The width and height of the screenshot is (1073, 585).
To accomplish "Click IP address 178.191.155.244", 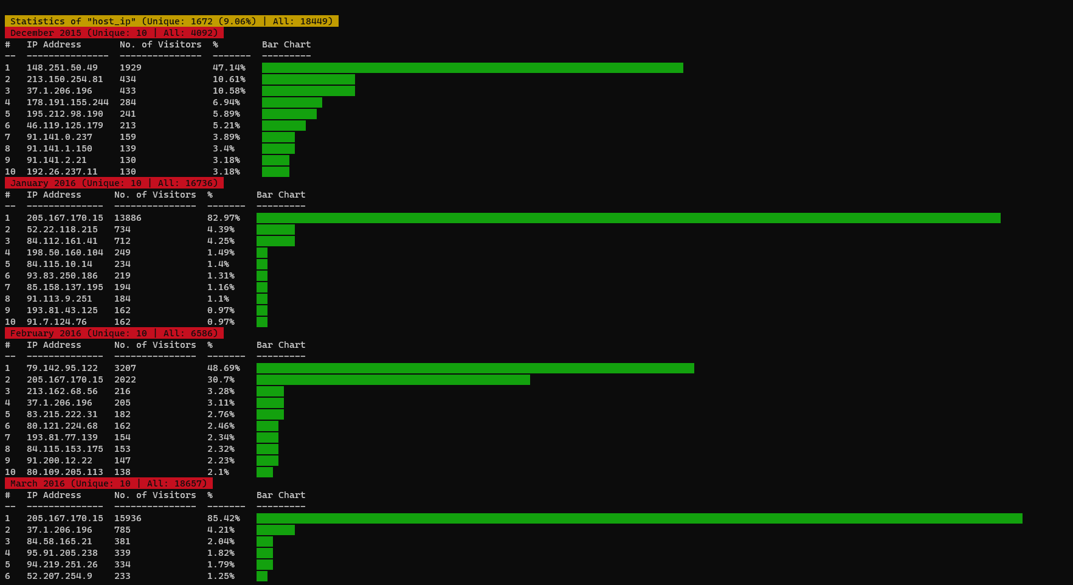I will [67, 102].
